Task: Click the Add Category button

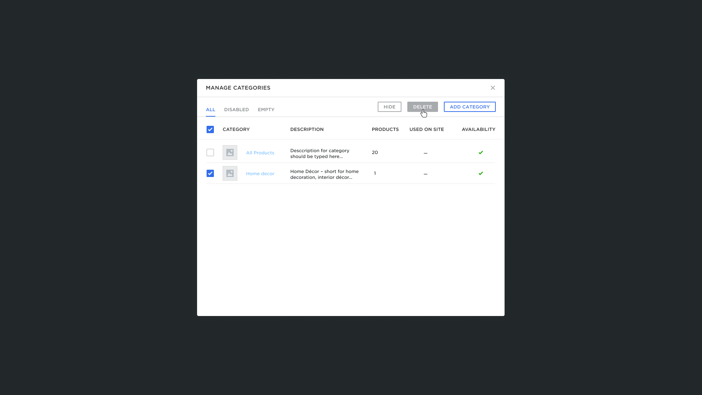Action: 469,107
